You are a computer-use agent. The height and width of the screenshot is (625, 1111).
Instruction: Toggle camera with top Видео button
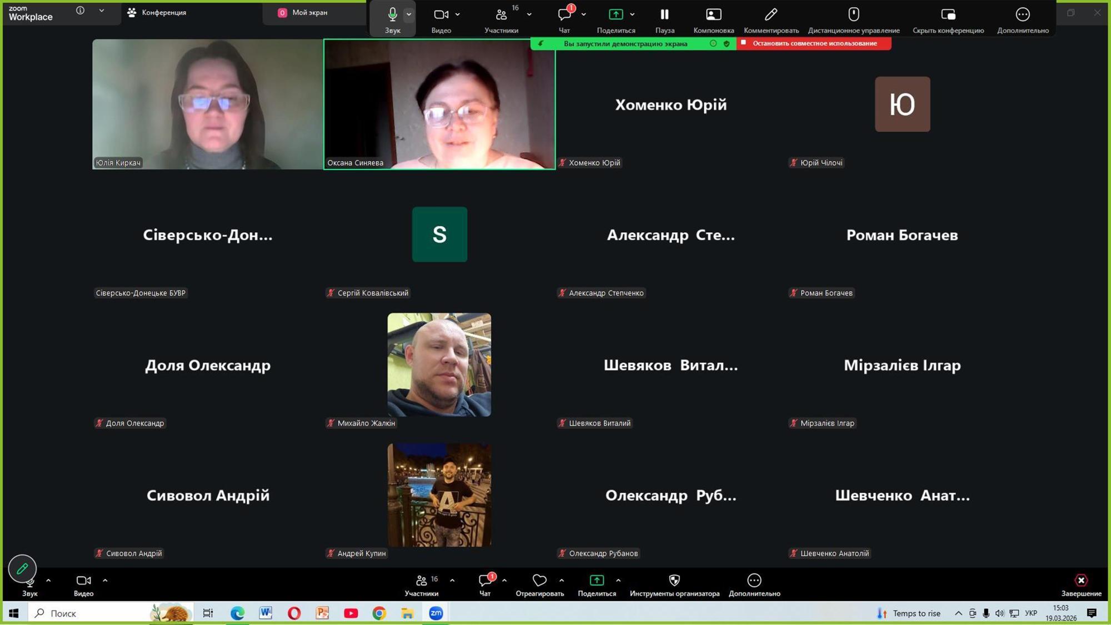pyautogui.click(x=441, y=14)
